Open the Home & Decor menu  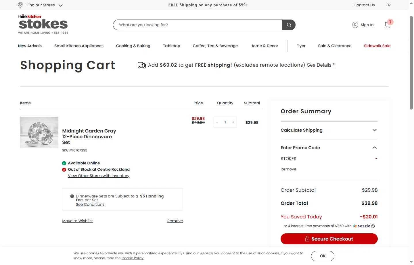(x=264, y=46)
